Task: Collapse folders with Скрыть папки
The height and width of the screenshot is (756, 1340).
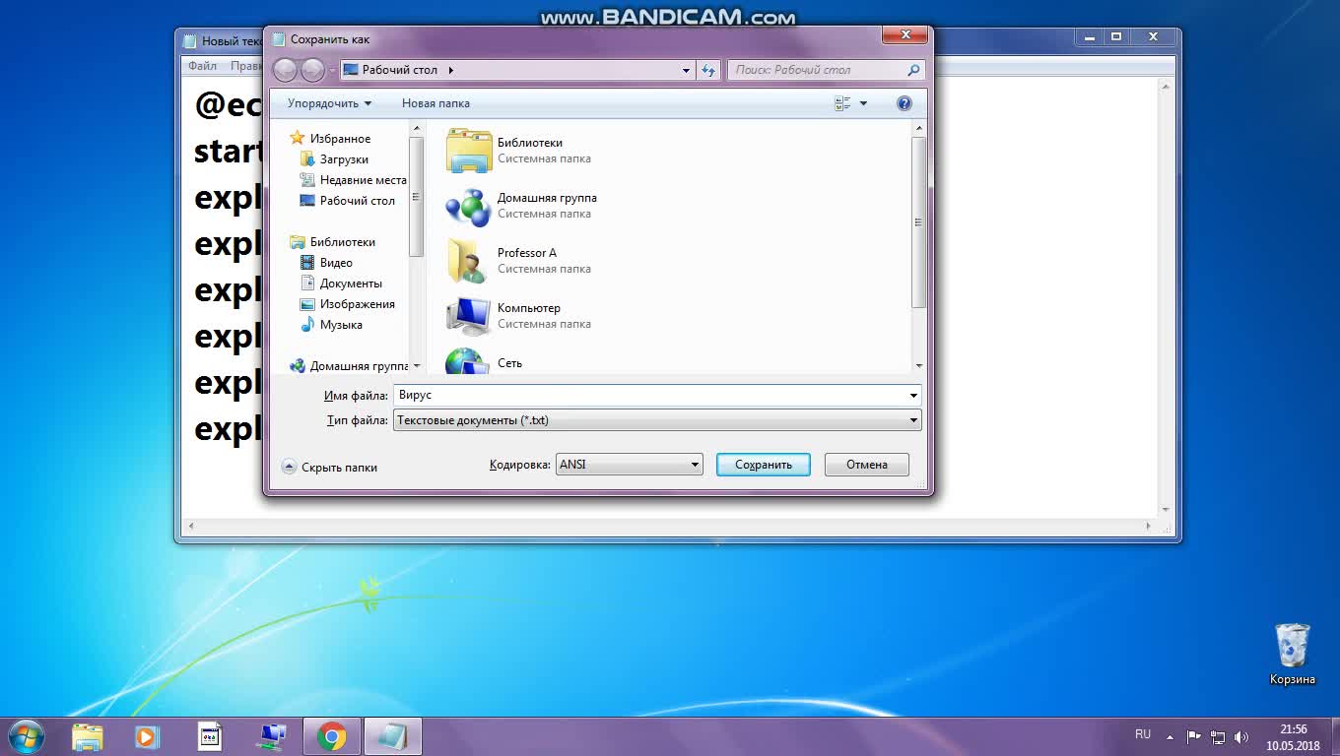Action: click(x=330, y=468)
